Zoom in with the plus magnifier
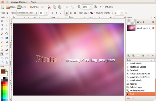The image size is (156, 101). point(95,7)
